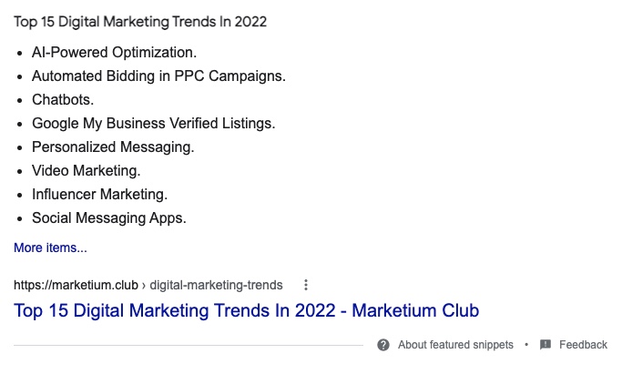Click the Influencer Marketing list item

click(x=99, y=195)
